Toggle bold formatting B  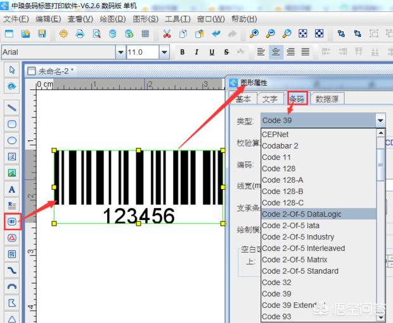click(x=183, y=52)
